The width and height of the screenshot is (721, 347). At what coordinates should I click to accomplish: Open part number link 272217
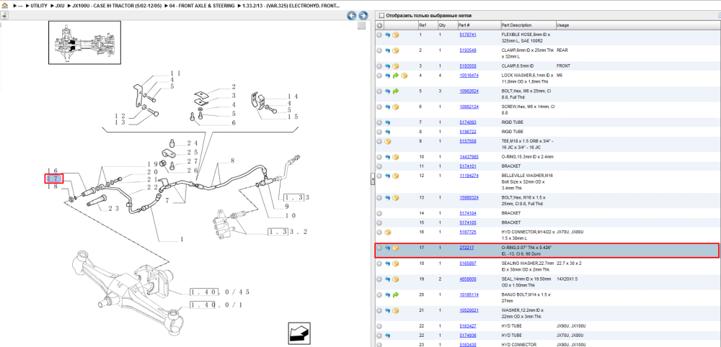point(466,248)
